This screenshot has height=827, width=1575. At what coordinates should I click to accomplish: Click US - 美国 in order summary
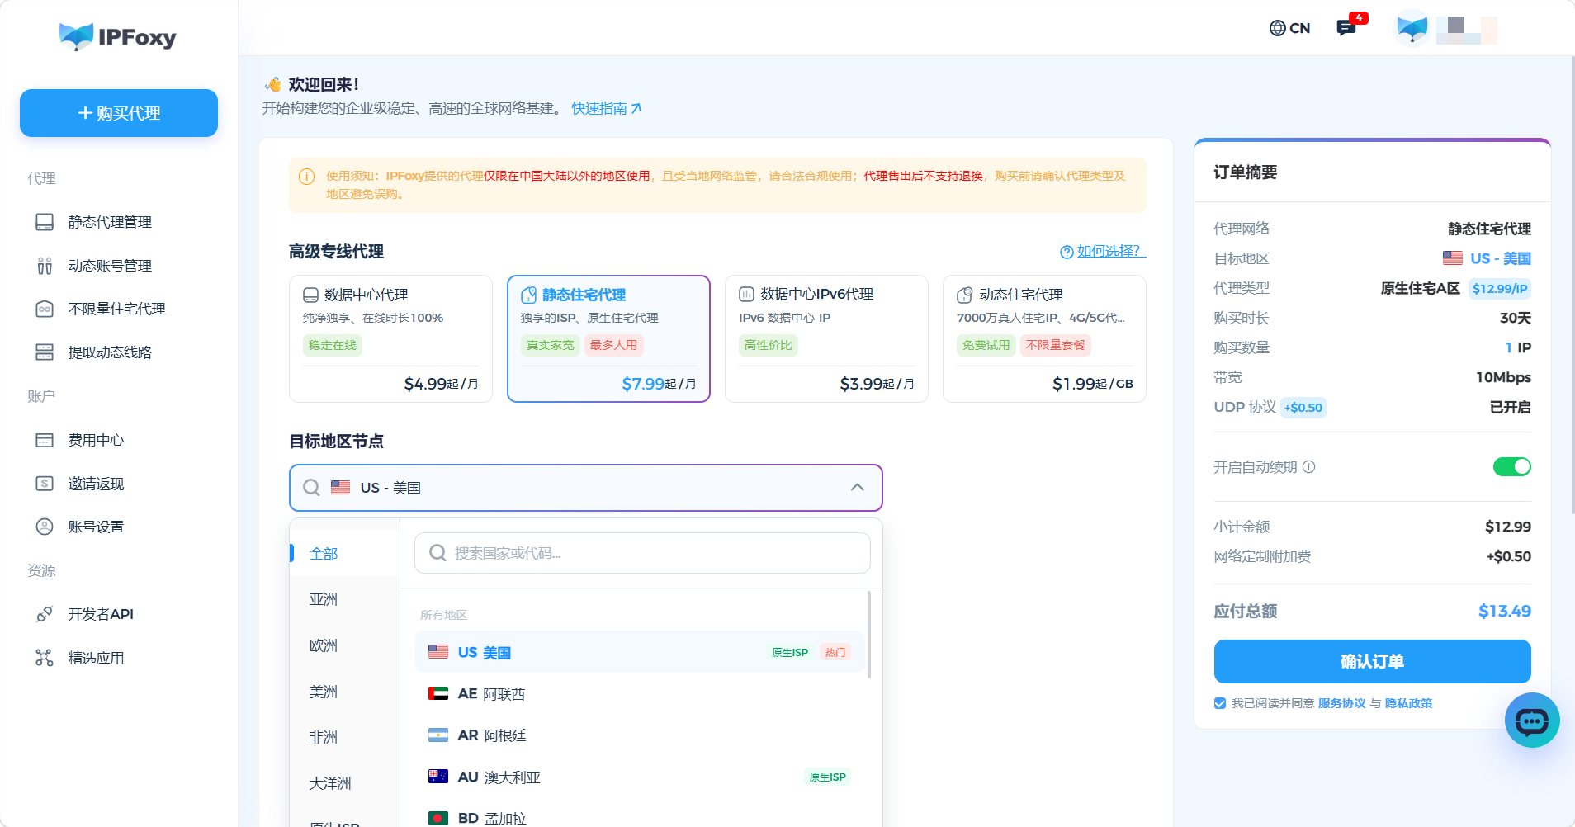tap(1487, 258)
